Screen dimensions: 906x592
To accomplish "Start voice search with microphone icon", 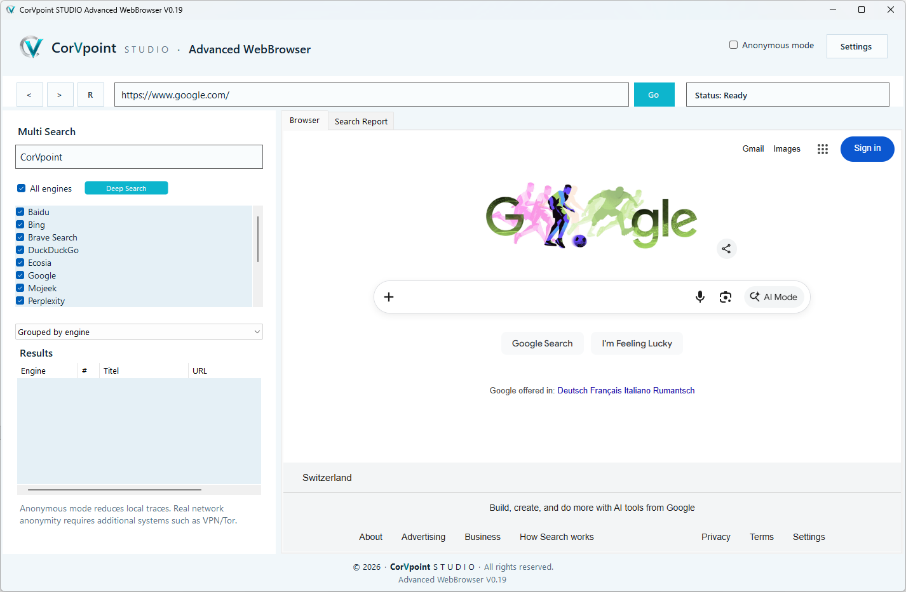I will [x=700, y=297].
